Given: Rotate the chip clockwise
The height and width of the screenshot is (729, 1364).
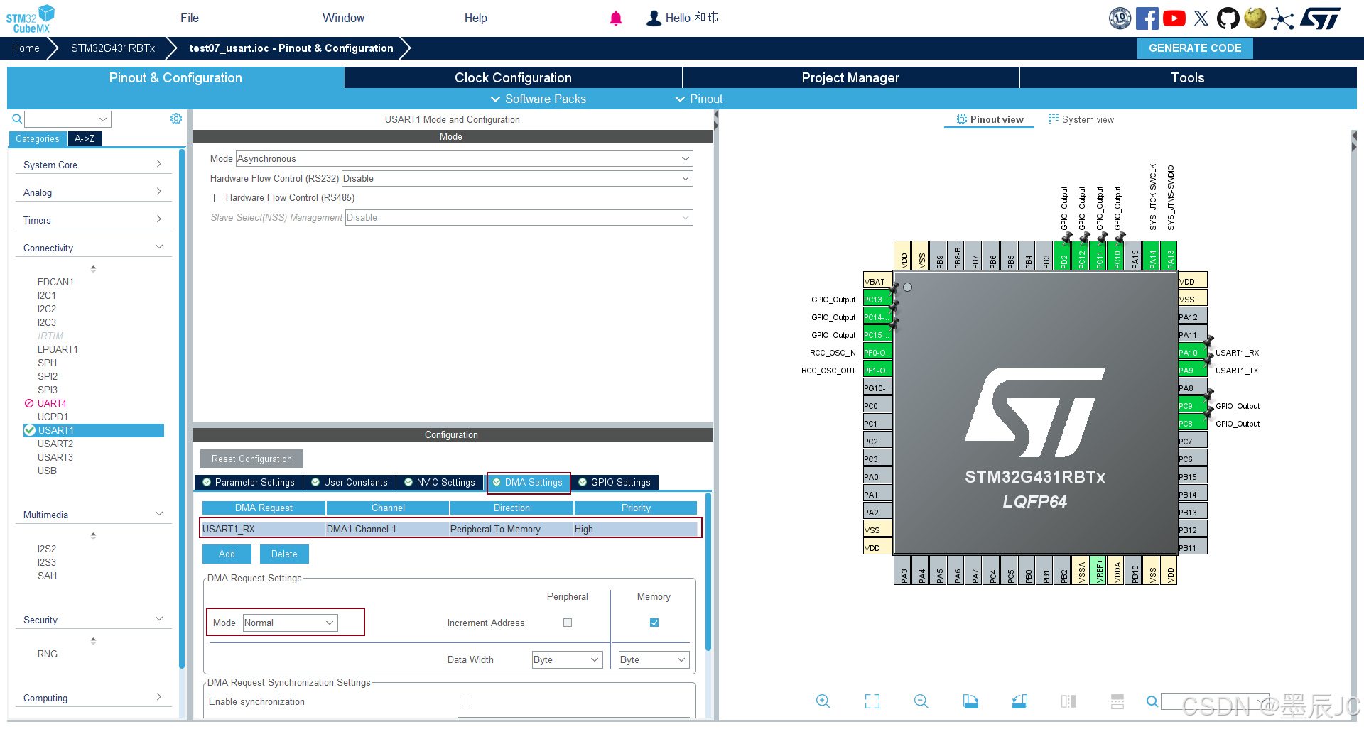Looking at the screenshot, I should pos(970,701).
